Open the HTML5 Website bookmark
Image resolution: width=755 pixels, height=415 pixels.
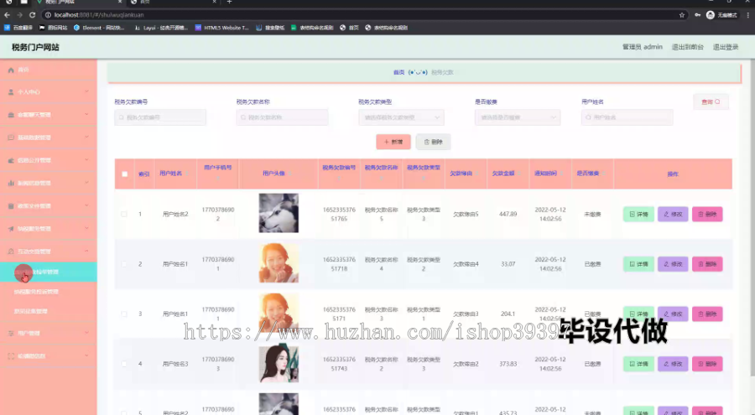(222, 28)
